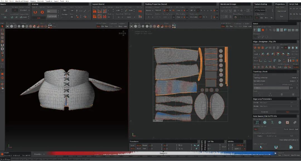Click the Unwrap U icon
The image size is (301, 161).
[35, 12]
